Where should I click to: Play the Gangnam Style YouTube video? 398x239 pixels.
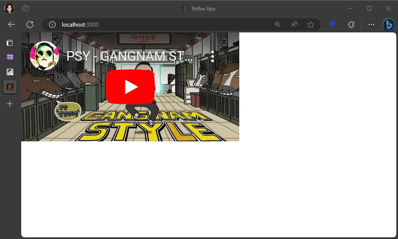[130, 87]
